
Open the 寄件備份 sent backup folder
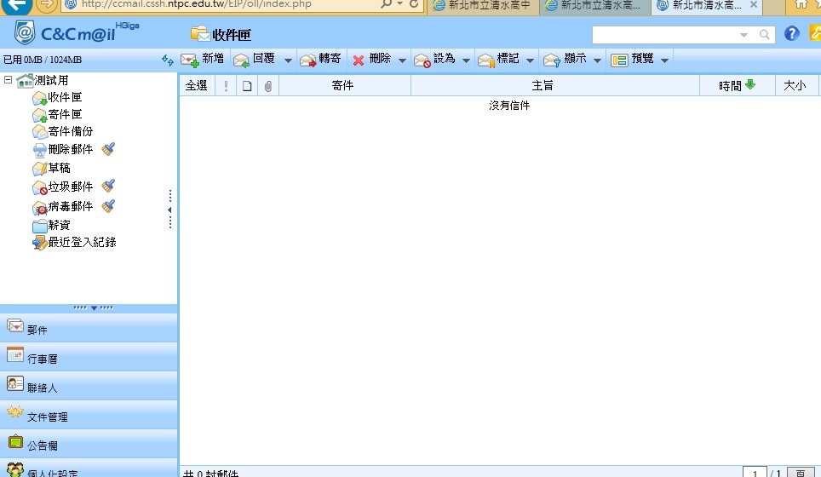coord(62,131)
